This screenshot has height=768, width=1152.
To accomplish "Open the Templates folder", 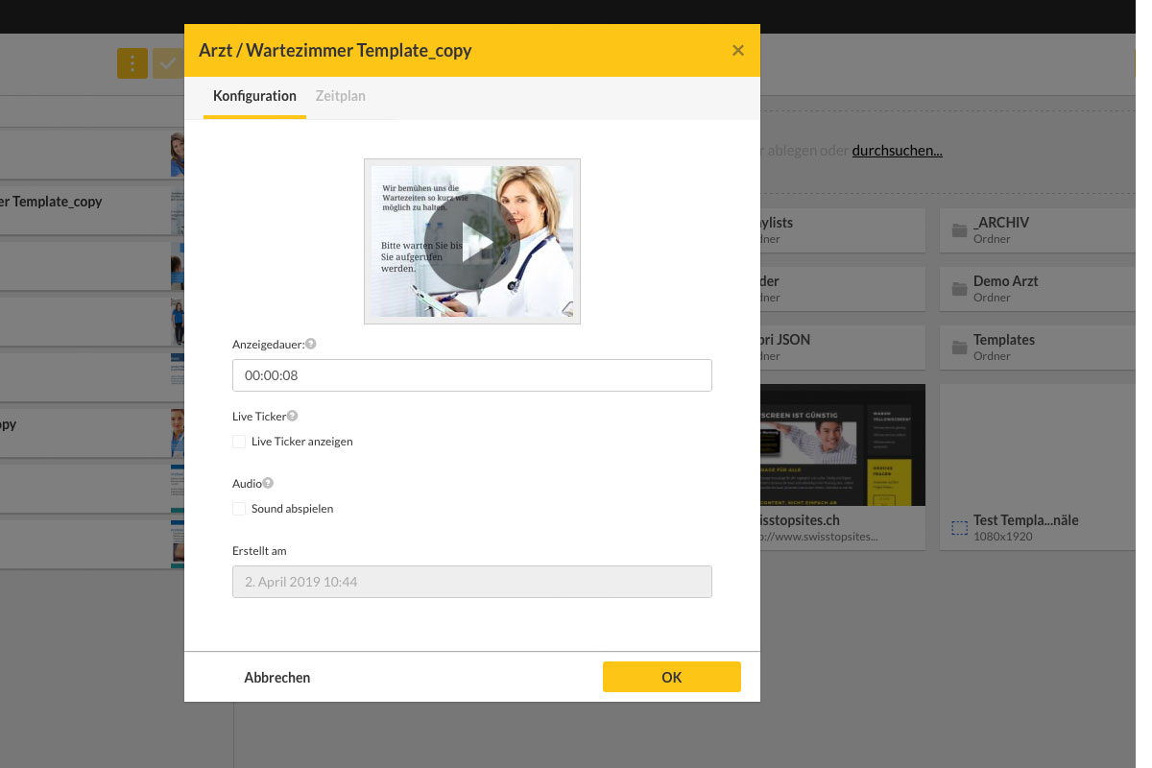I will (x=1037, y=348).
